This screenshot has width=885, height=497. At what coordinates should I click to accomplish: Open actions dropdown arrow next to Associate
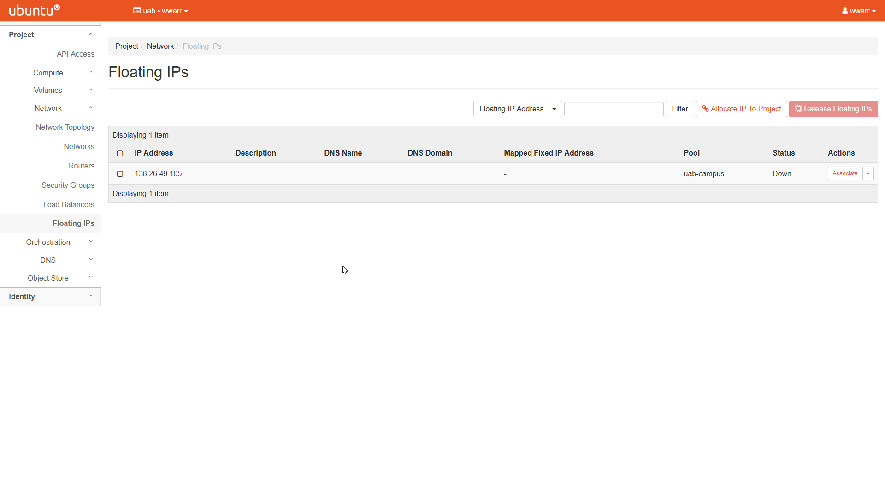click(868, 173)
